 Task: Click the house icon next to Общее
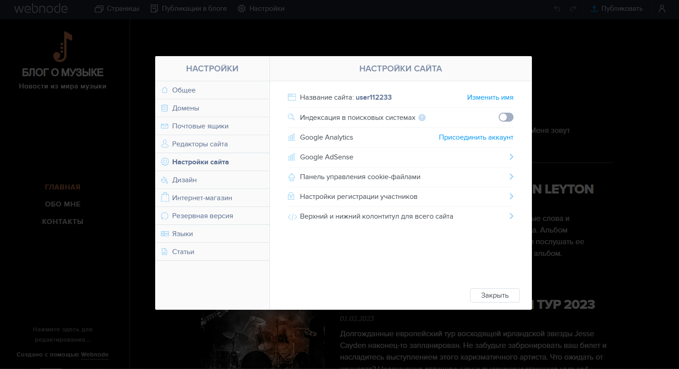(165, 90)
